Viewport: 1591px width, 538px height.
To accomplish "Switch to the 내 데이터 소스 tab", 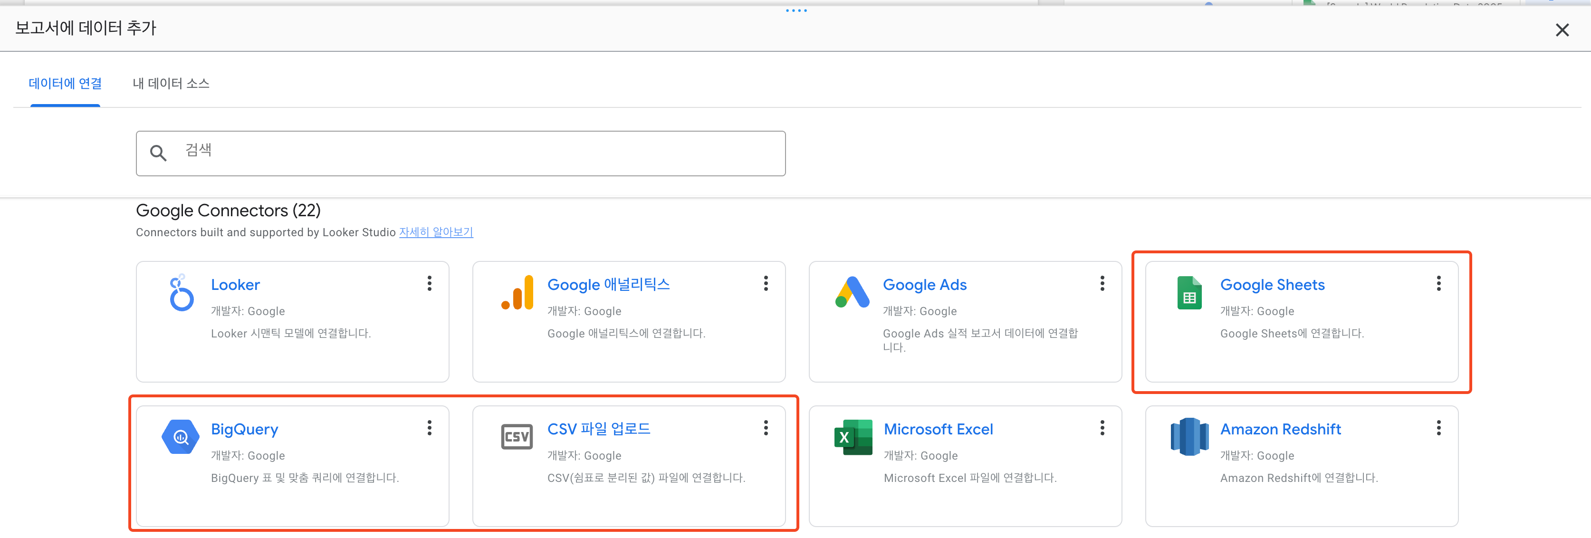I will coord(171,83).
